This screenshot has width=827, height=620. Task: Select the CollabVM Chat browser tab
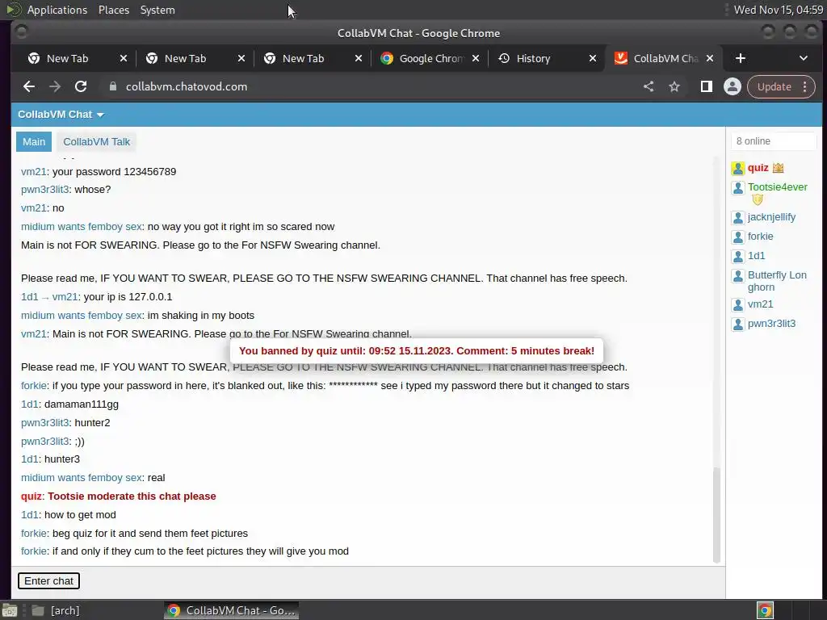pyautogui.click(x=664, y=58)
